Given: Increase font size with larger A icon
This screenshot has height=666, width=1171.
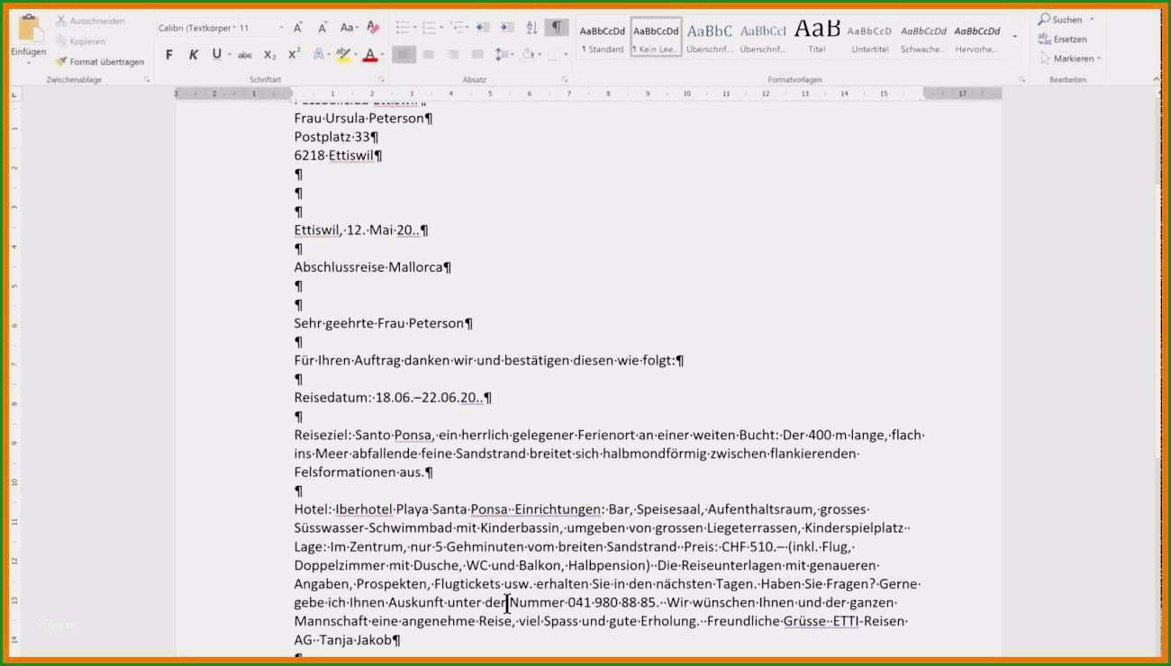Looking at the screenshot, I should coord(298,28).
